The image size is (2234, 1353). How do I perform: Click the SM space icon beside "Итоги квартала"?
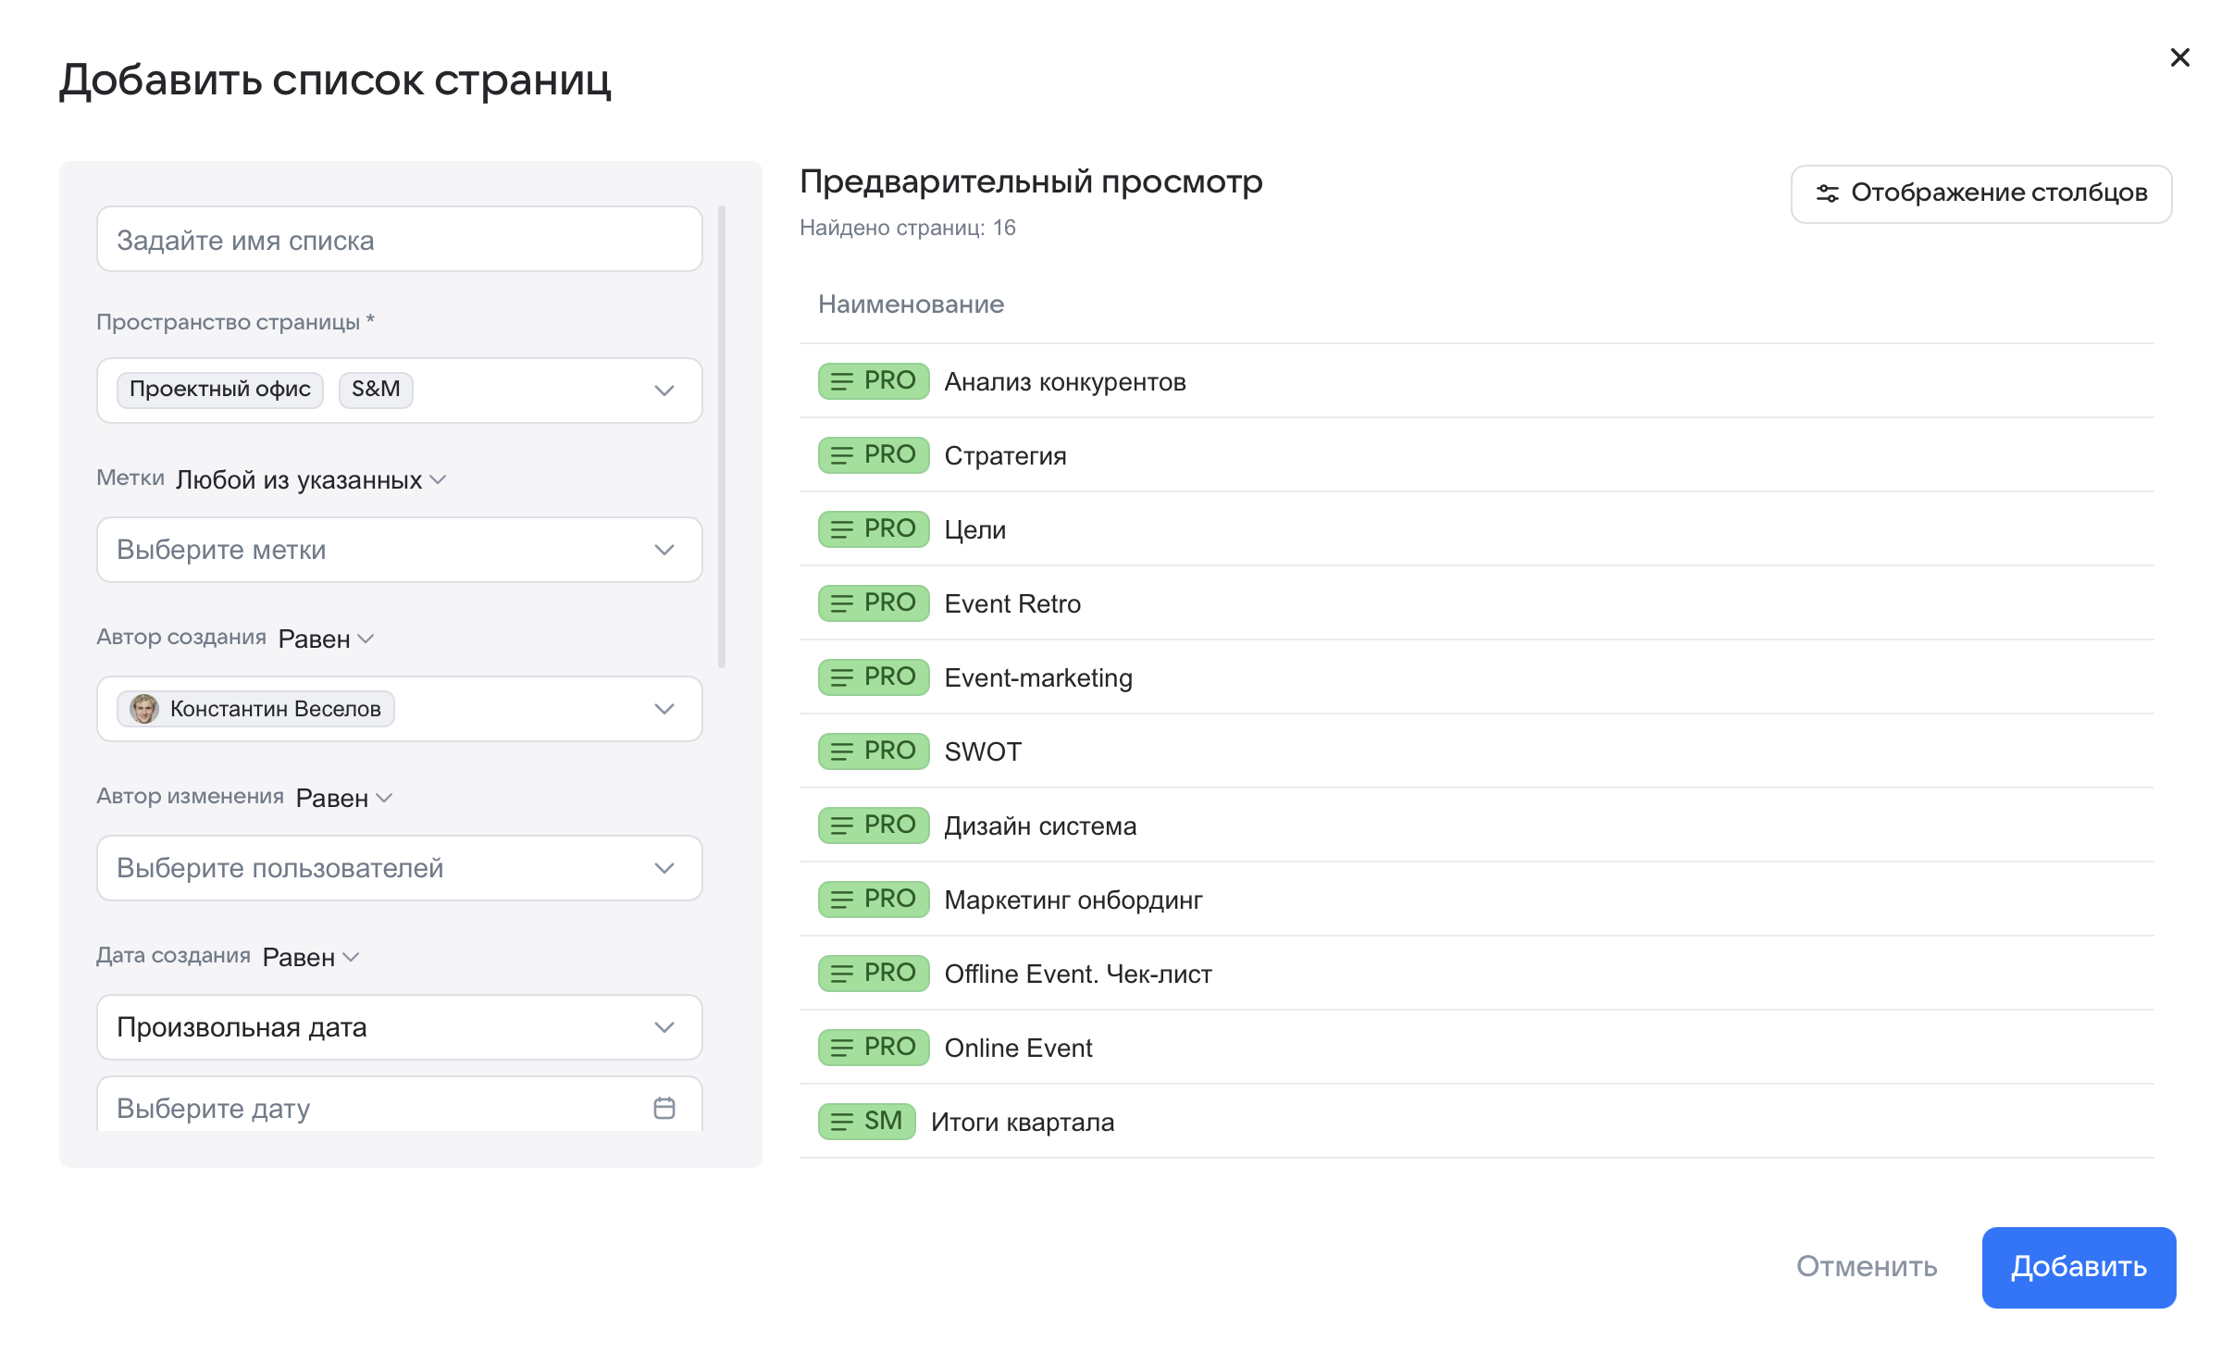(866, 1121)
